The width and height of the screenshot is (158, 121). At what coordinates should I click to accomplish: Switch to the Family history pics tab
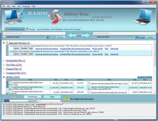pos(15,29)
